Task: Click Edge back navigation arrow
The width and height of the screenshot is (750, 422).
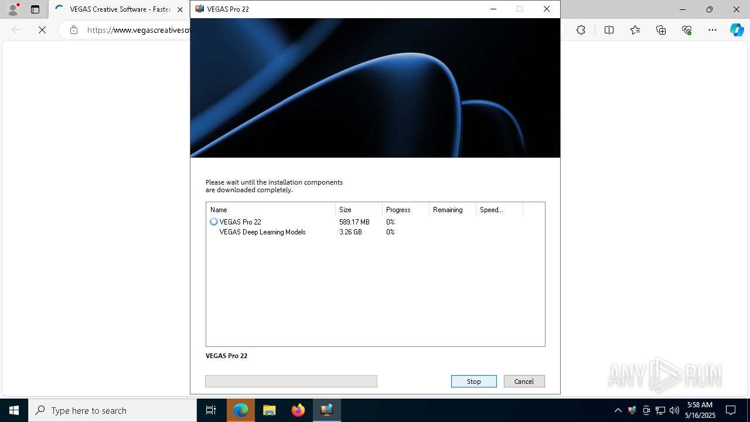Action: pyautogui.click(x=16, y=30)
